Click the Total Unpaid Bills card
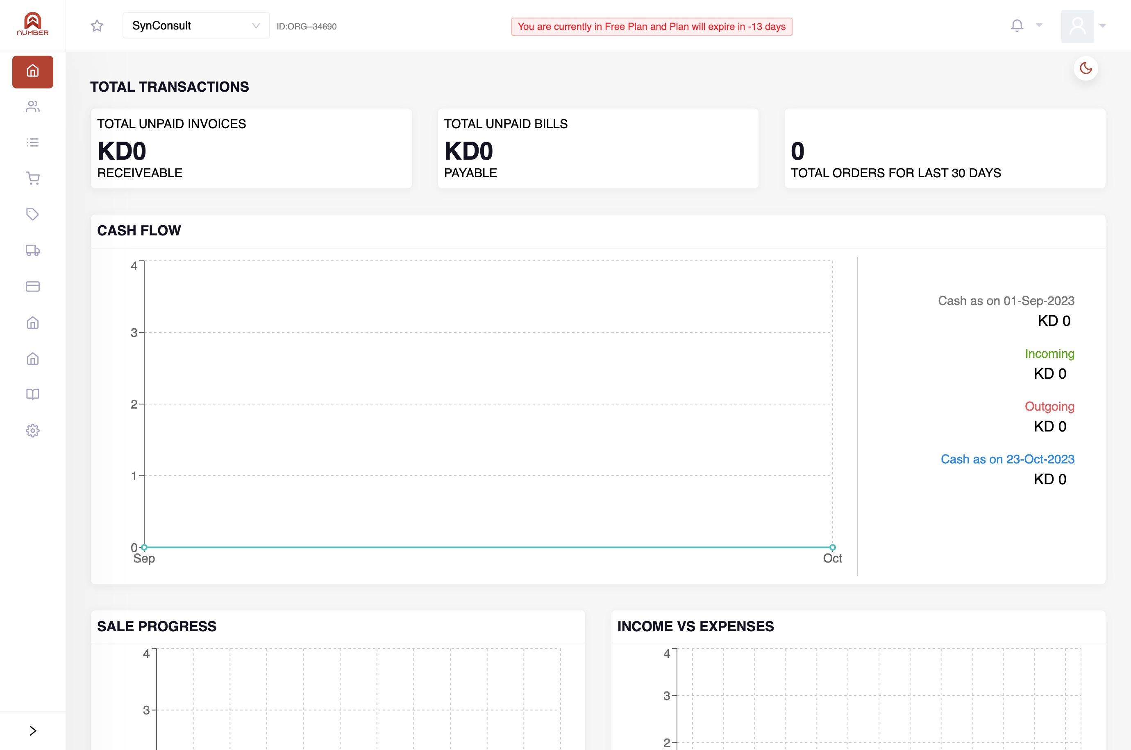This screenshot has height=750, width=1131. 598,148
